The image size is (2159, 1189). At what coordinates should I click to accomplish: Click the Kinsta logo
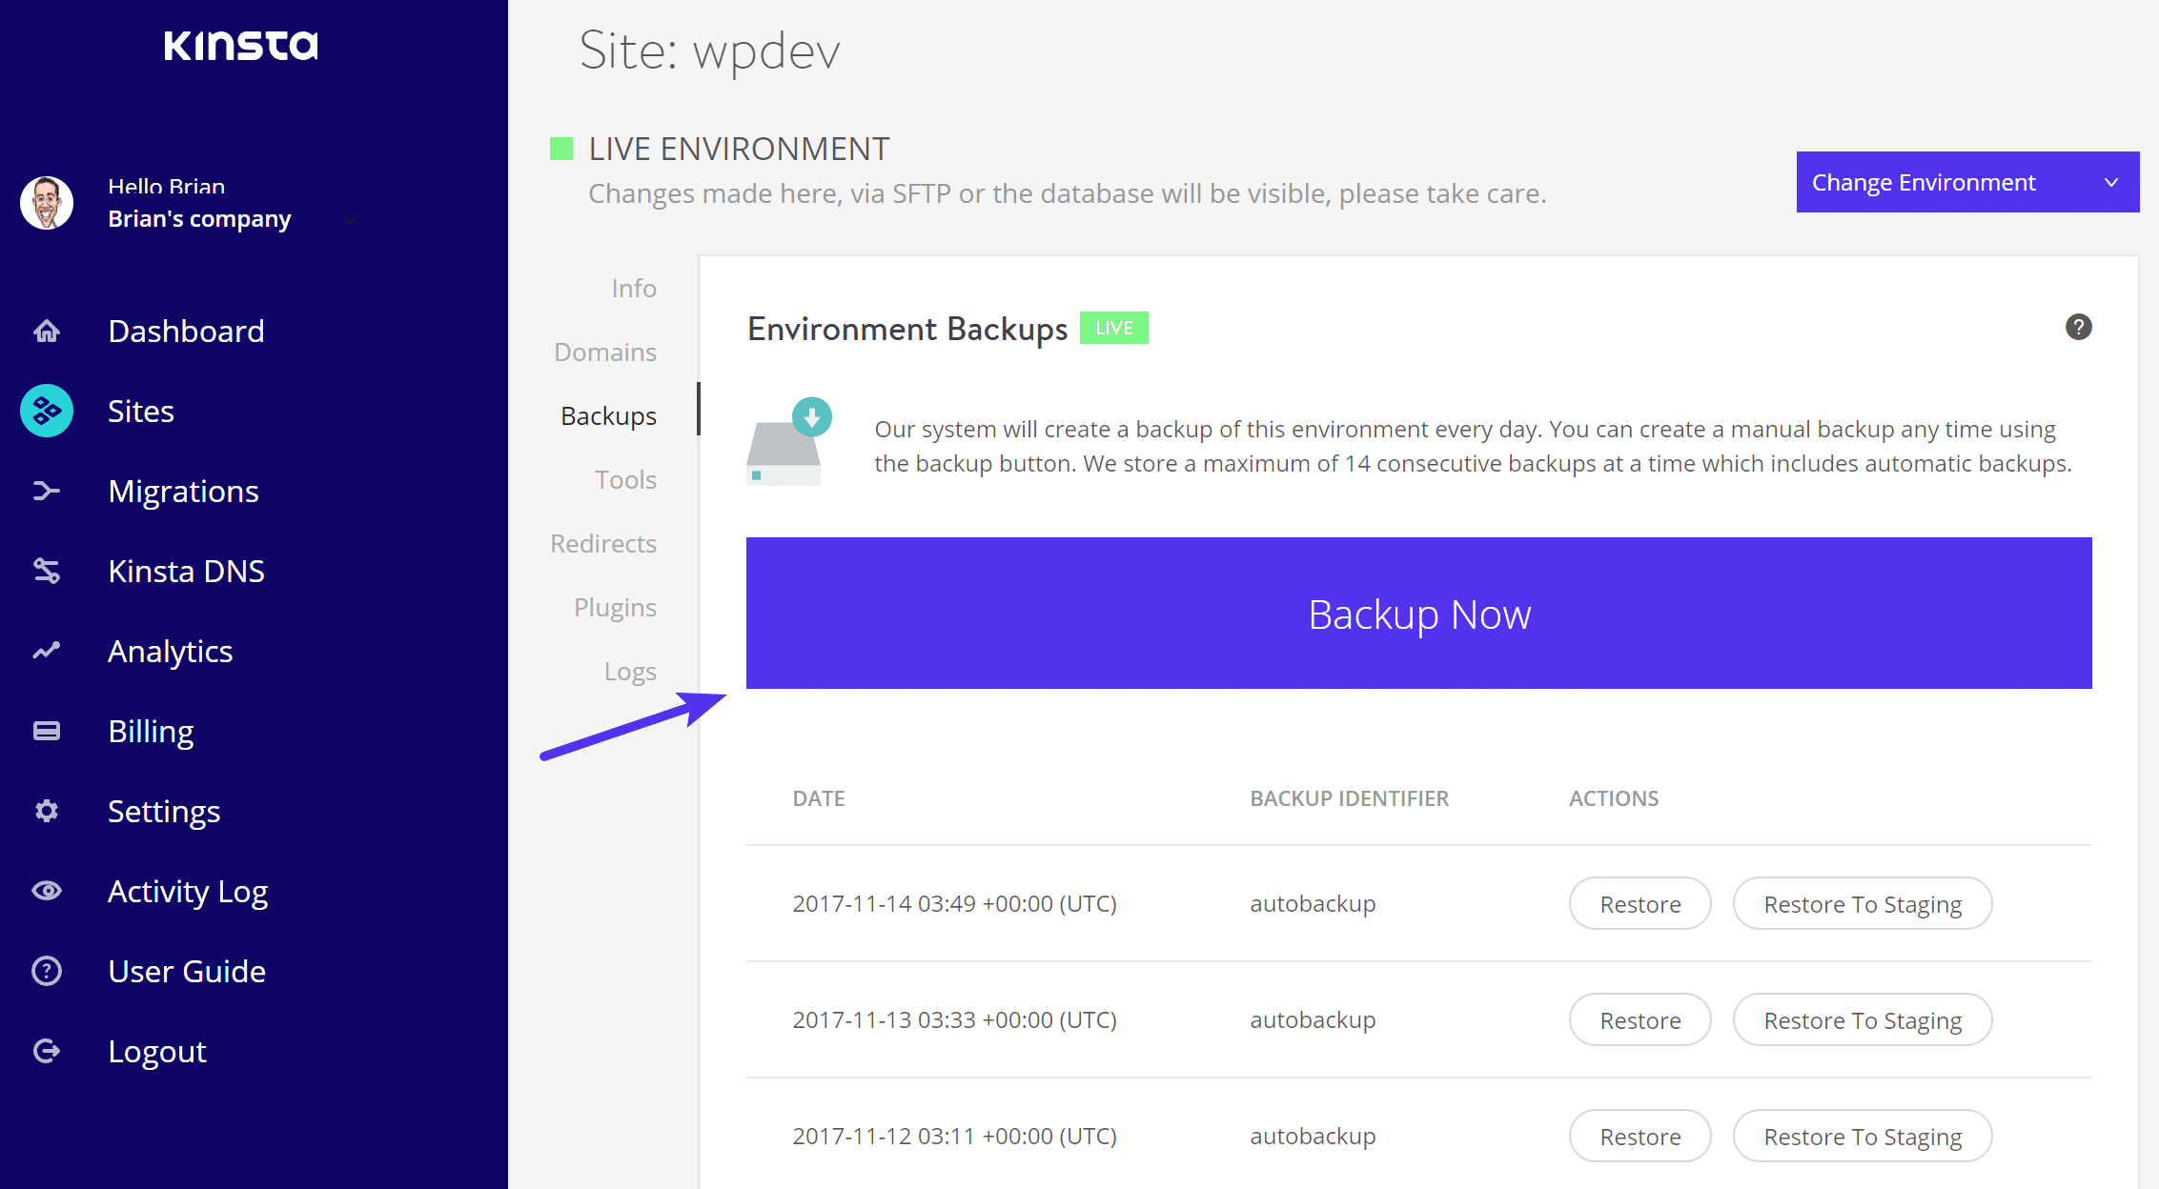241,45
